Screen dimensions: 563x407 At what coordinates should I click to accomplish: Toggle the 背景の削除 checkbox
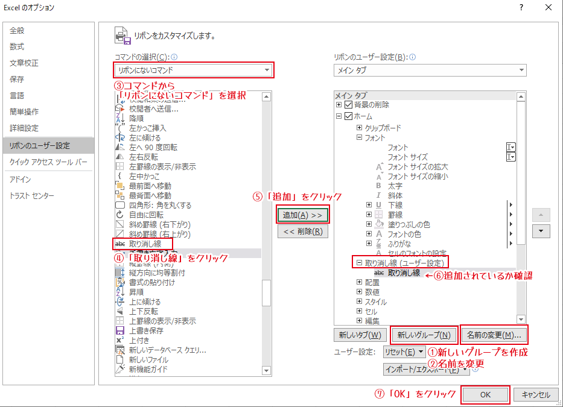point(348,105)
